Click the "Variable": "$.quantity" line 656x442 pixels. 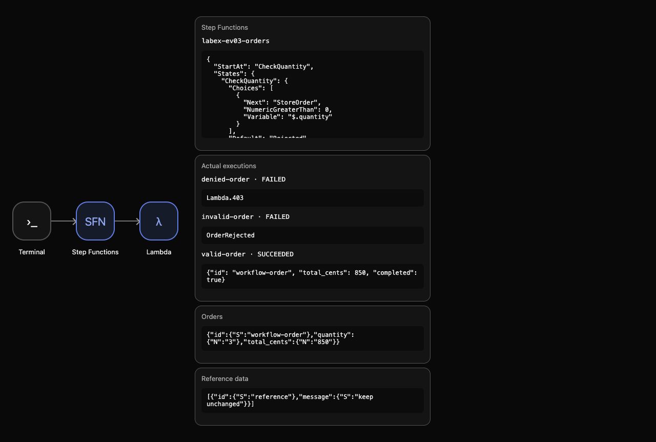coord(288,117)
